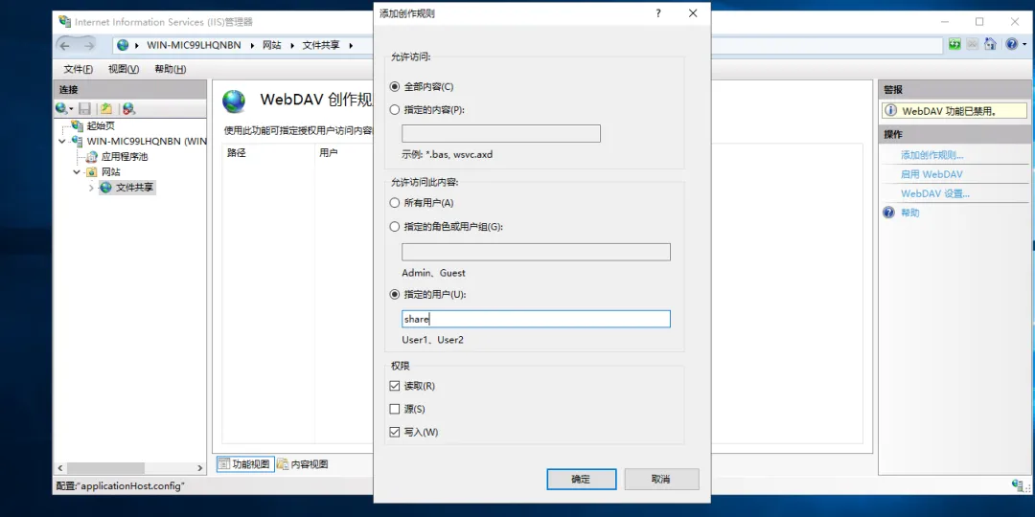Click the 添加创作规则... action link

932,156
